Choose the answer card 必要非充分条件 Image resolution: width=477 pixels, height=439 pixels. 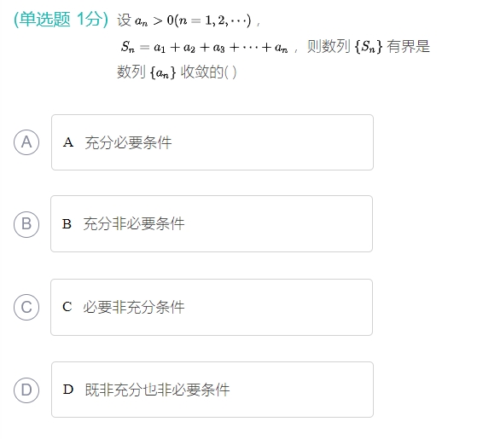click(x=212, y=307)
